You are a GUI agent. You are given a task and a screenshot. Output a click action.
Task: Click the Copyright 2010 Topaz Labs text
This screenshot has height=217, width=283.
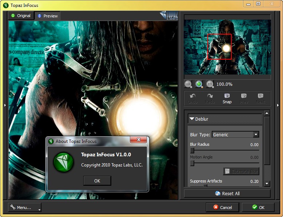(x=112, y=165)
